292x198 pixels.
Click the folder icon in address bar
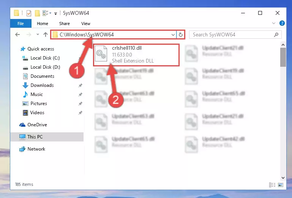pos(55,35)
